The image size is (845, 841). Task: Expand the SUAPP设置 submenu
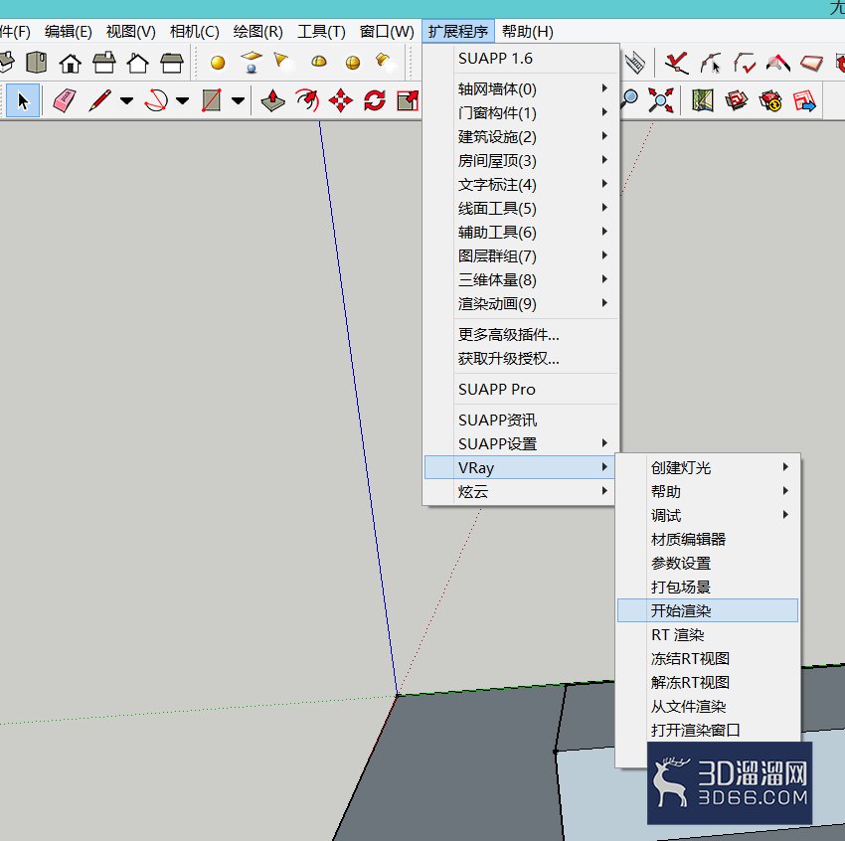(521, 443)
